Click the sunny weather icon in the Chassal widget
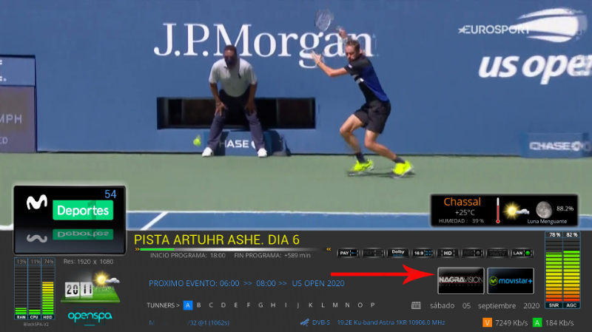592x332 pixels. click(x=515, y=211)
